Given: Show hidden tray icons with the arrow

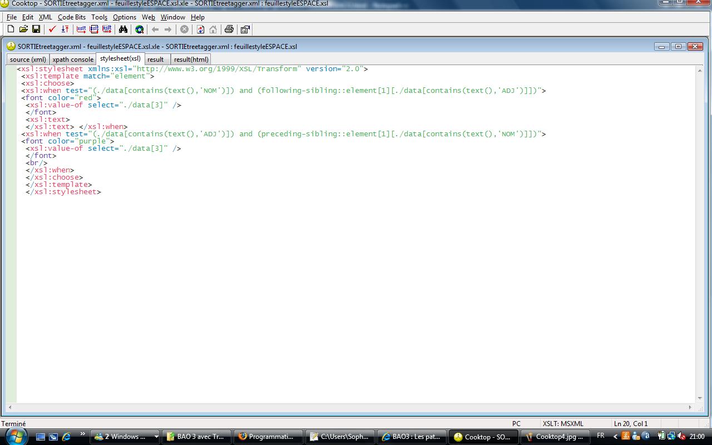Looking at the screenshot, I should click(x=615, y=437).
